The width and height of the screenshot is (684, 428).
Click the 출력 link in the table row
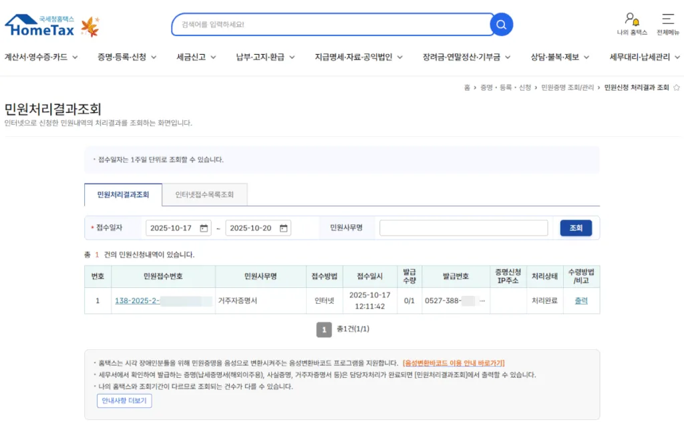click(581, 300)
